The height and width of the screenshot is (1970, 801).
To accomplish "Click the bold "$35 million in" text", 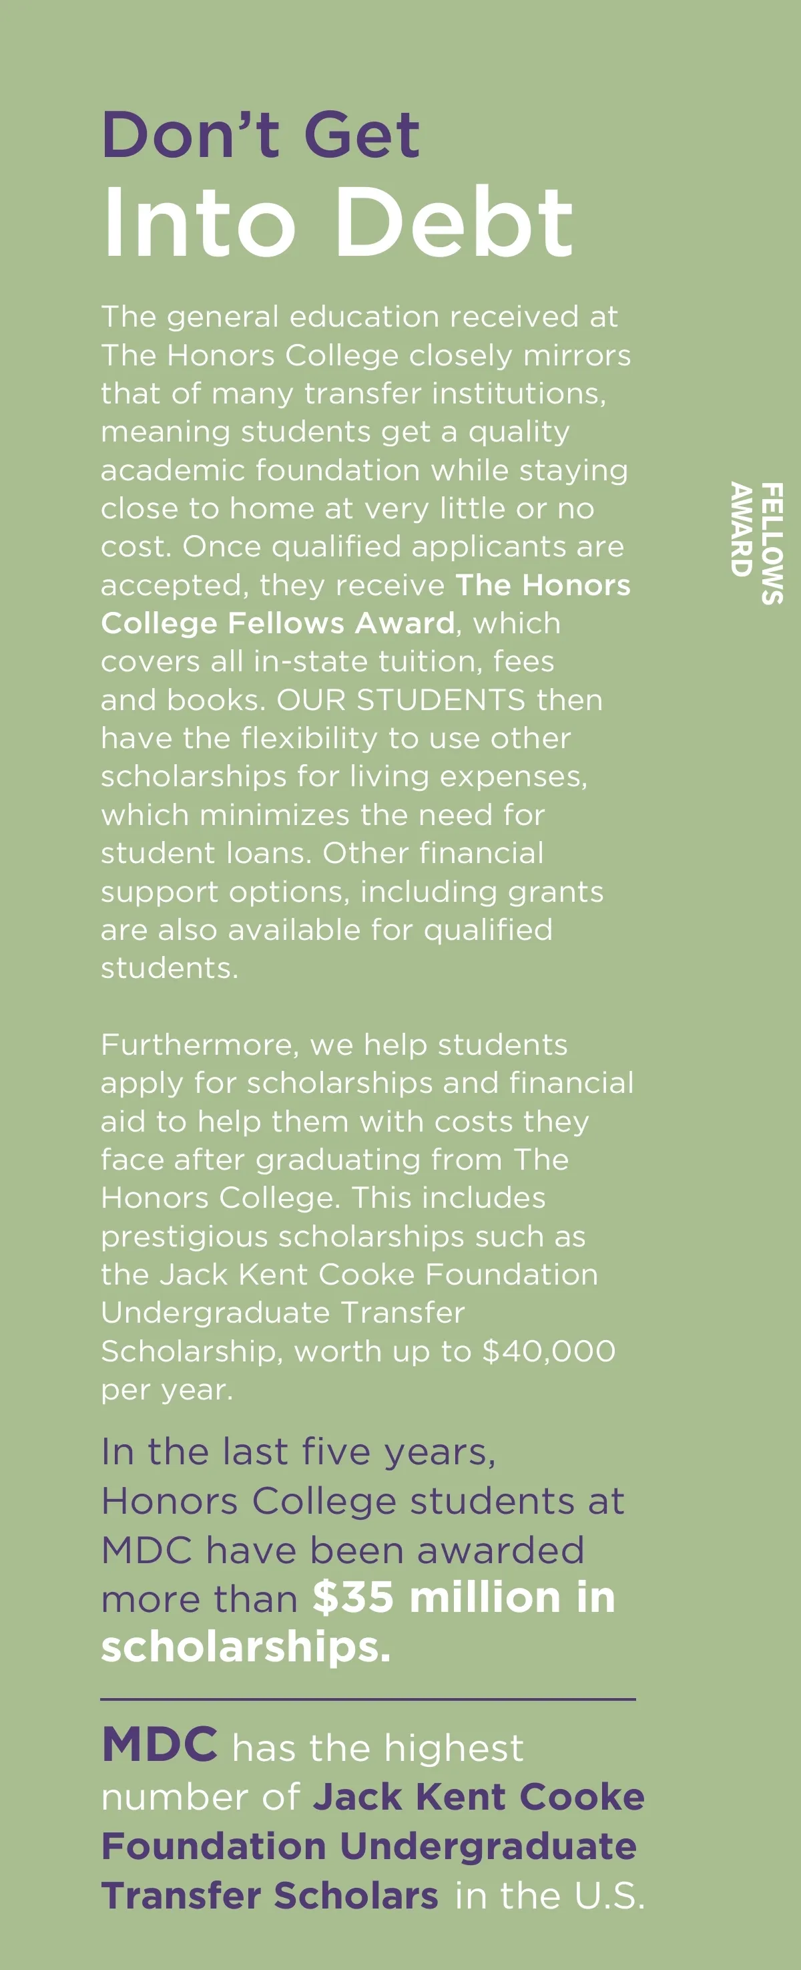I will (464, 1599).
